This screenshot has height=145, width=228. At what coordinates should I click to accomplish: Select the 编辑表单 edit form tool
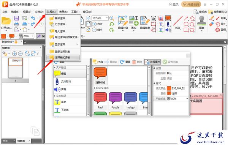point(145,23)
